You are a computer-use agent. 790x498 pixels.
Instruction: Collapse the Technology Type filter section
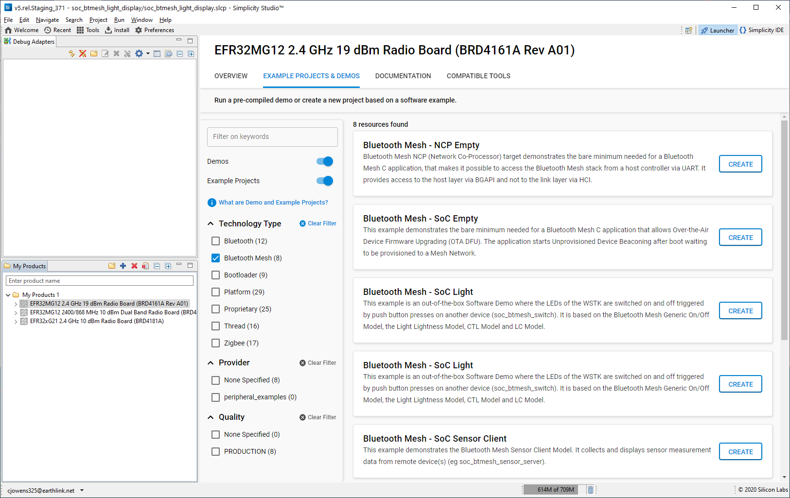click(x=211, y=223)
